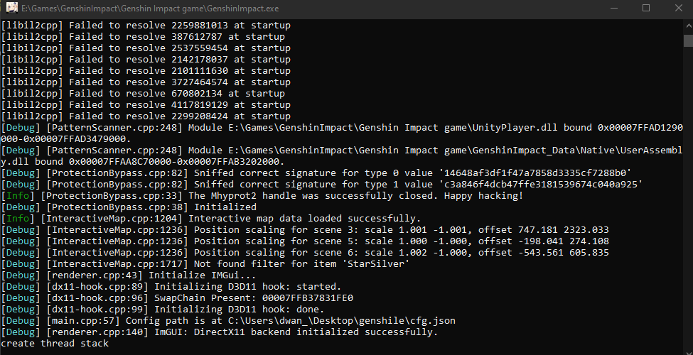This screenshot has width=693, height=355.
Task: Close the GenshinImpact.exe console window
Action: click(x=678, y=8)
